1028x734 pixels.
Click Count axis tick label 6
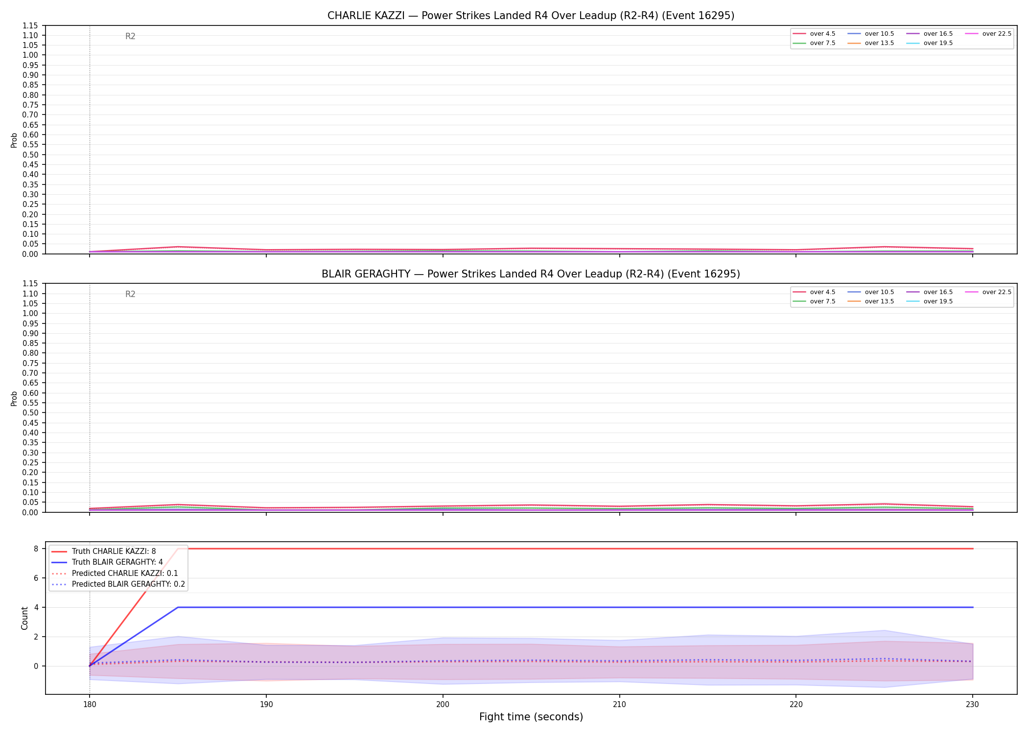pos(36,578)
